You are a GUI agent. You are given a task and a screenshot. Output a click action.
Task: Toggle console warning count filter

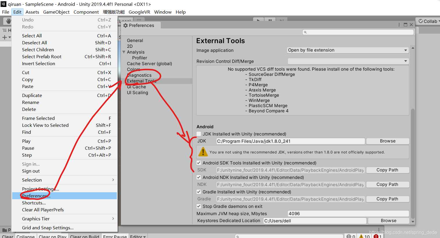tap(364, 236)
